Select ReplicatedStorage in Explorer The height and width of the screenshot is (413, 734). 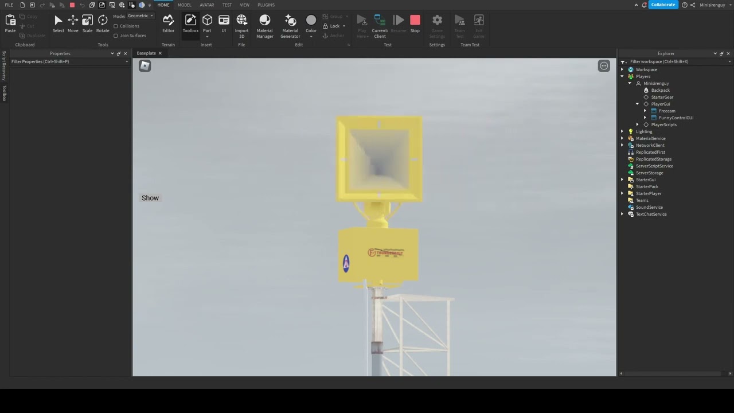click(654, 159)
